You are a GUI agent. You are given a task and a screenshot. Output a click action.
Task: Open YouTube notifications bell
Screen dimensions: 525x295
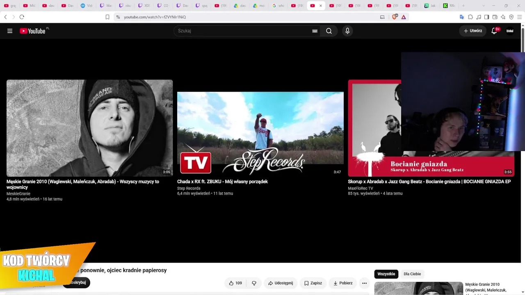(x=494, y=31)
